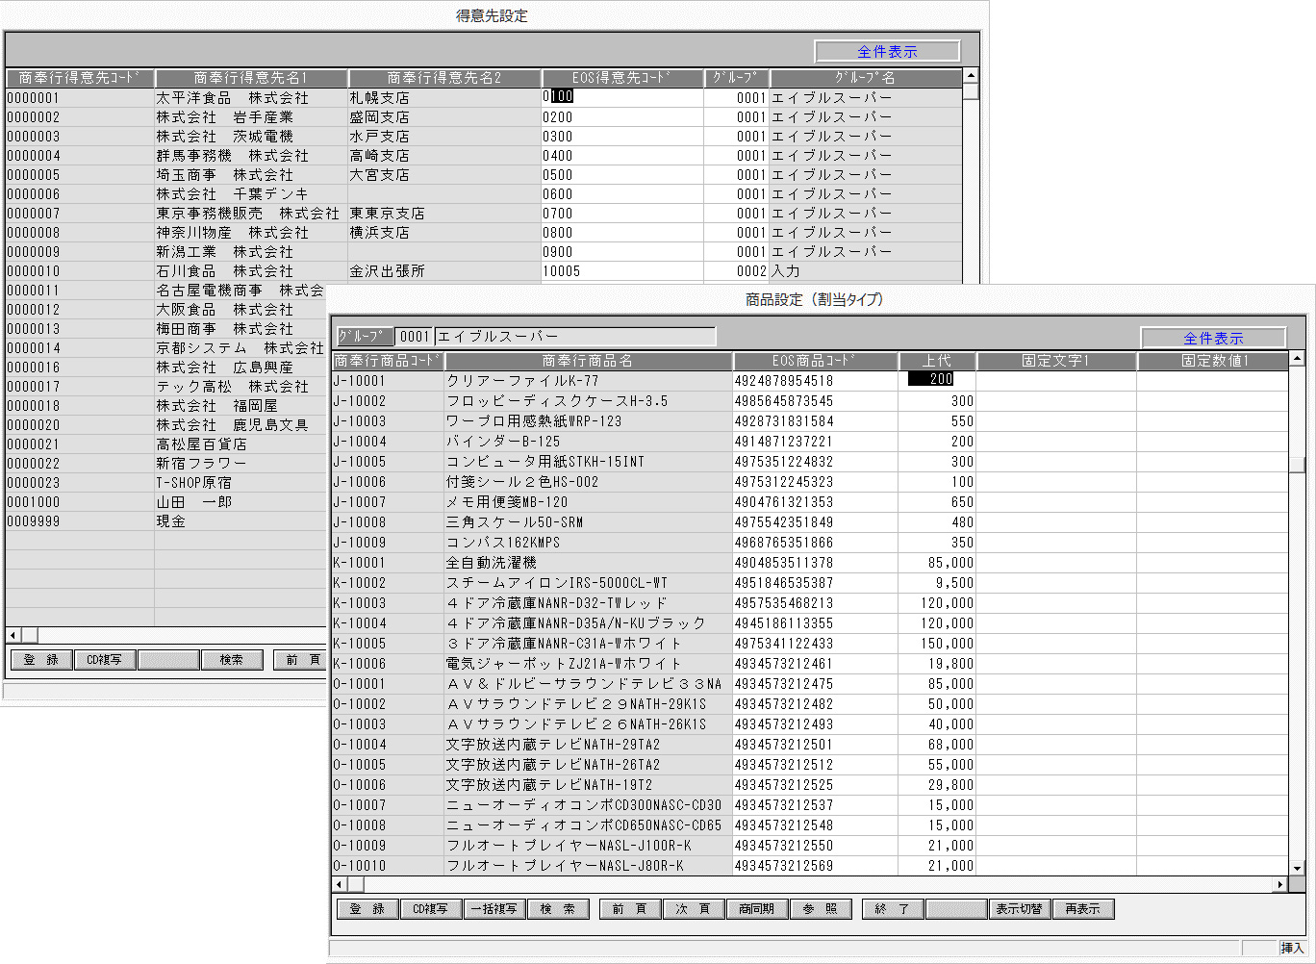The image size is (1316, 964).
Task: Click the EOS商品コード column header
Action: 815,361
